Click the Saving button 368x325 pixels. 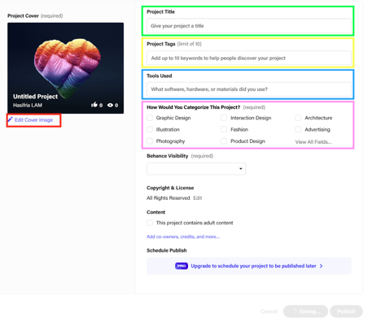tap(305, 311)
